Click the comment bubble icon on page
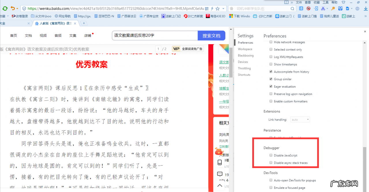 coord(220,174)
